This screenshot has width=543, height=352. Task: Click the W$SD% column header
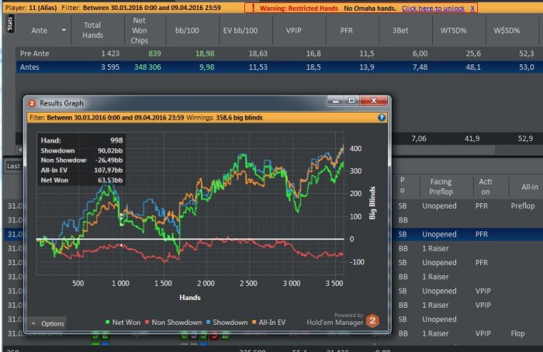pyautogui.click(x=507, y=30)
